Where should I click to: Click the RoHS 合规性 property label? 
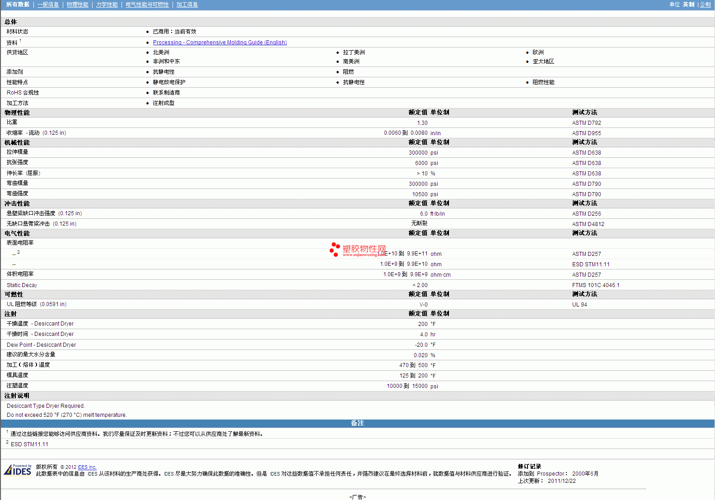[23, 93]
